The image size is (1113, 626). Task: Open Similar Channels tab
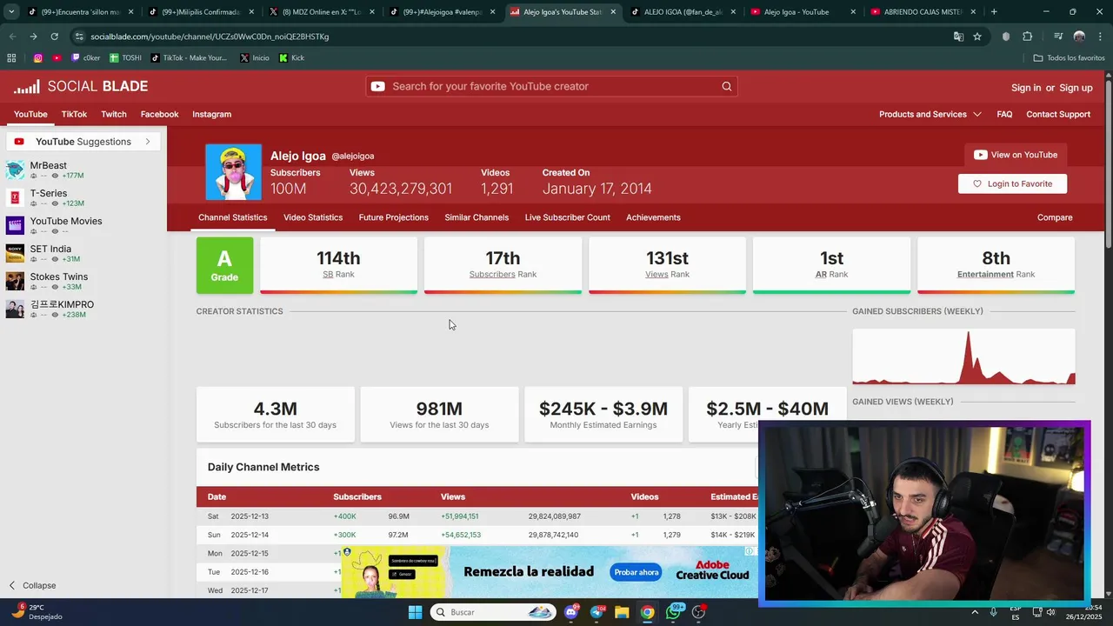click(477, 217)
